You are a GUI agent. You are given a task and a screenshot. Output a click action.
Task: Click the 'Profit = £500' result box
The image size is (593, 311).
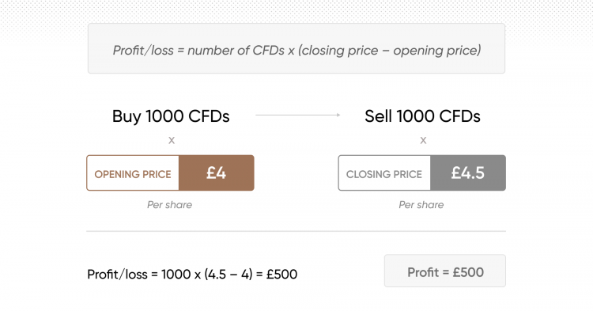[x=444, y=271]
